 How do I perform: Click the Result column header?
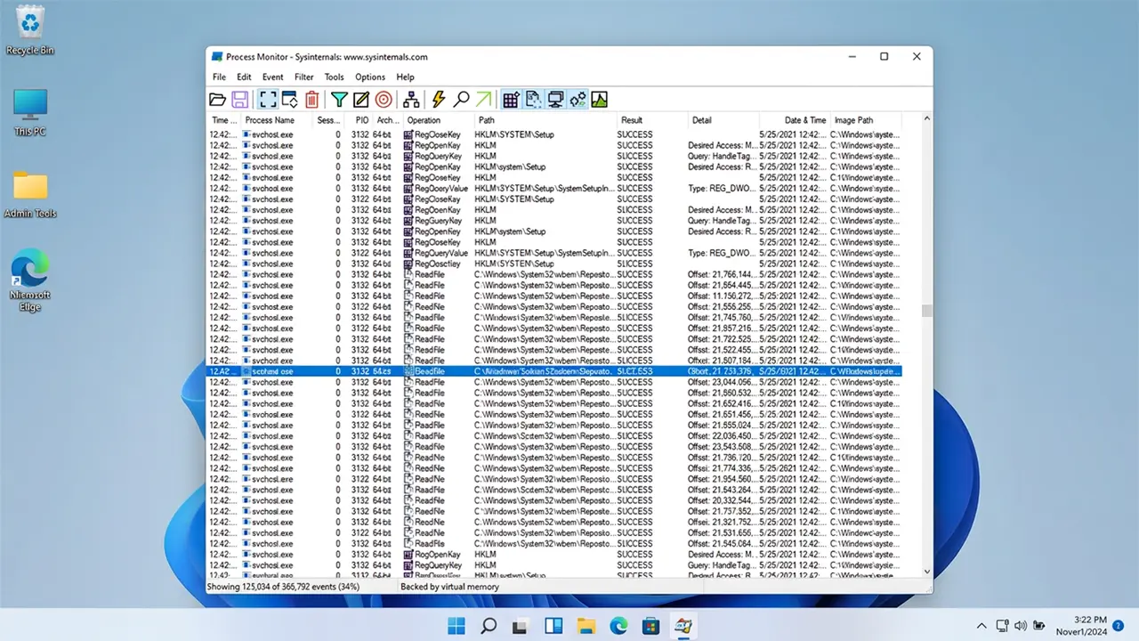652,120
